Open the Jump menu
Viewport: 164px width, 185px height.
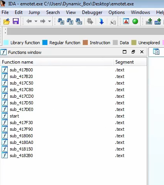click(34, 12)
